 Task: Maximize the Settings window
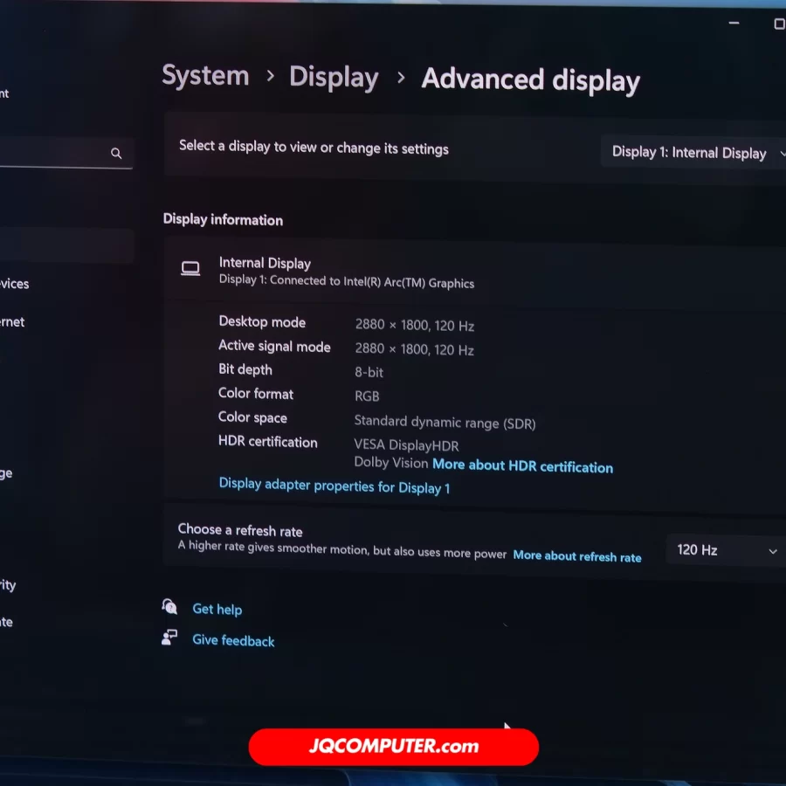(779, 24)
